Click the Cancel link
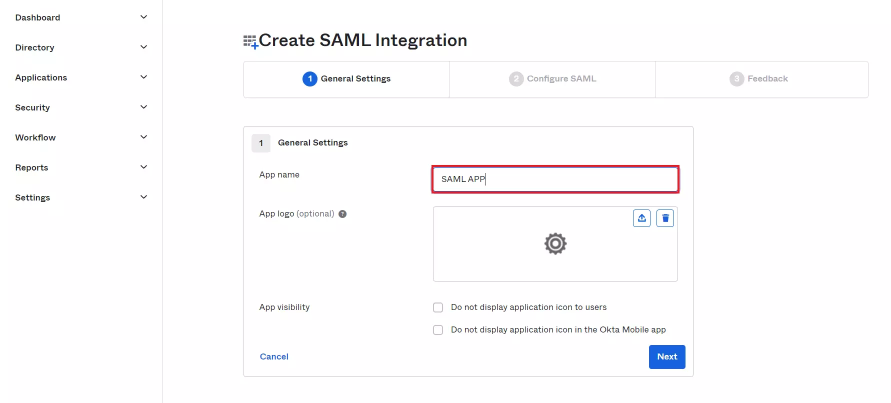Viewport: 891px width, 403px height. 274,356
